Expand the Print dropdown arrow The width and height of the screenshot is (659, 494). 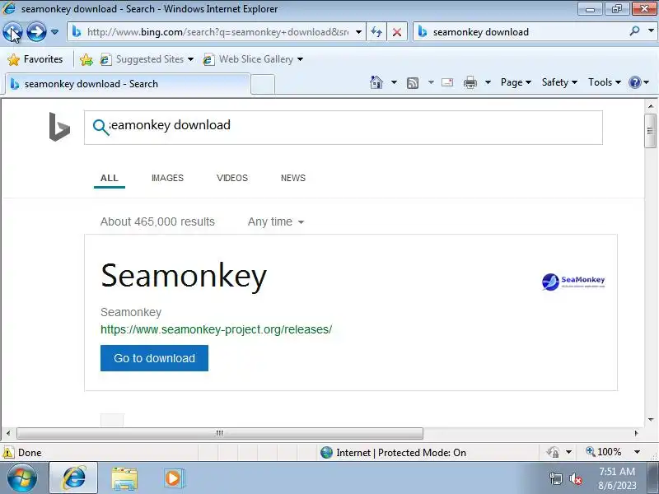(x=488, y=82)
